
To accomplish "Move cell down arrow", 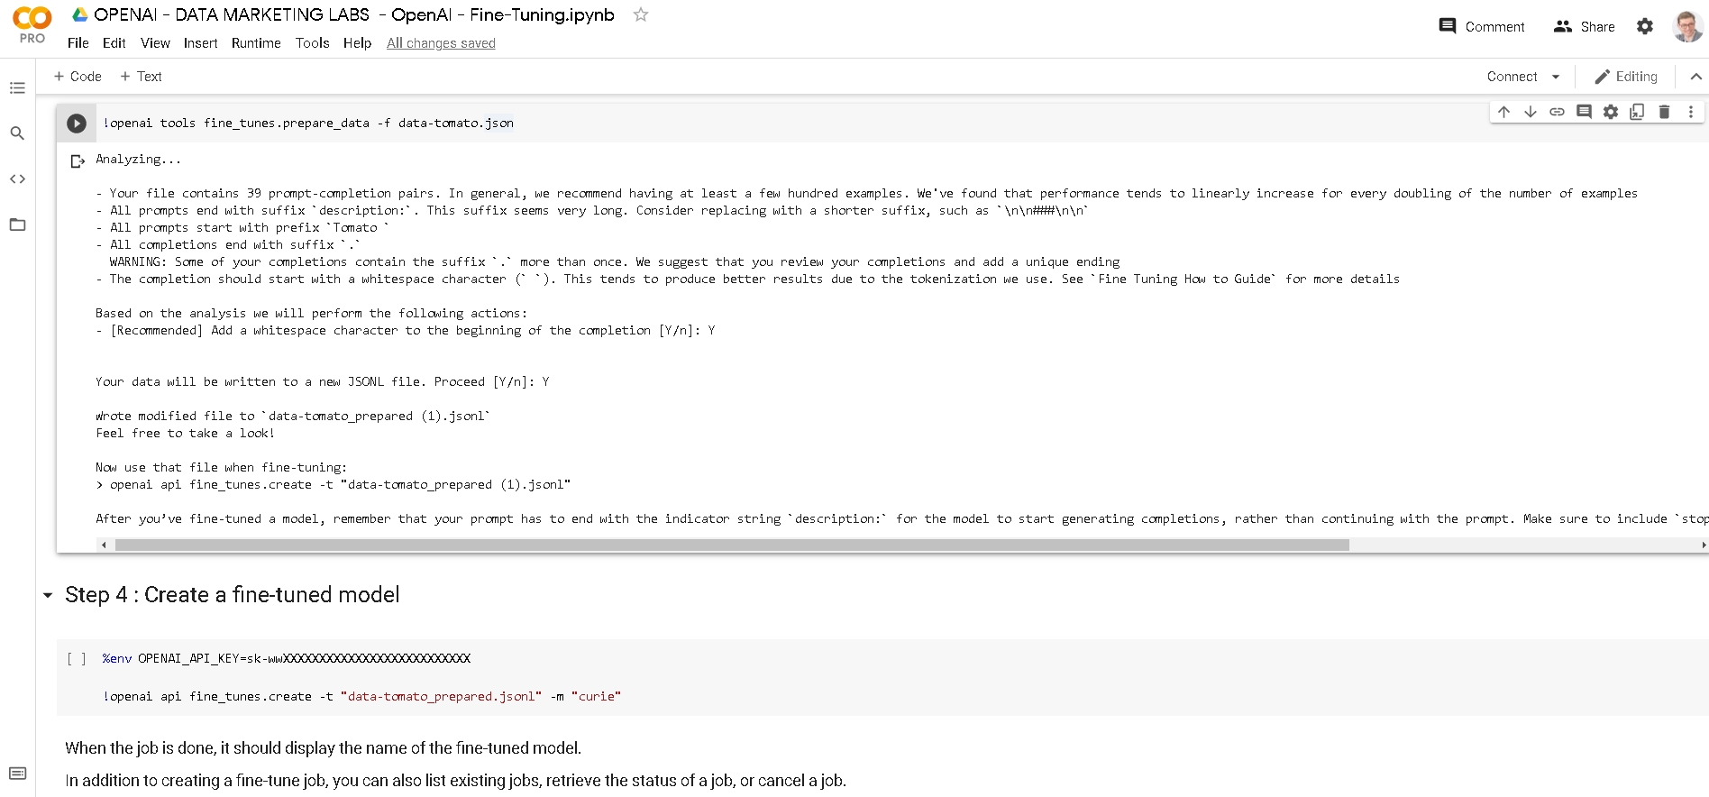I will click(x=1531, y=112).
